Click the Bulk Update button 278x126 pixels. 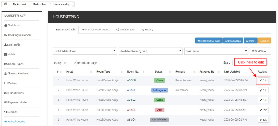tap(233, 41)
